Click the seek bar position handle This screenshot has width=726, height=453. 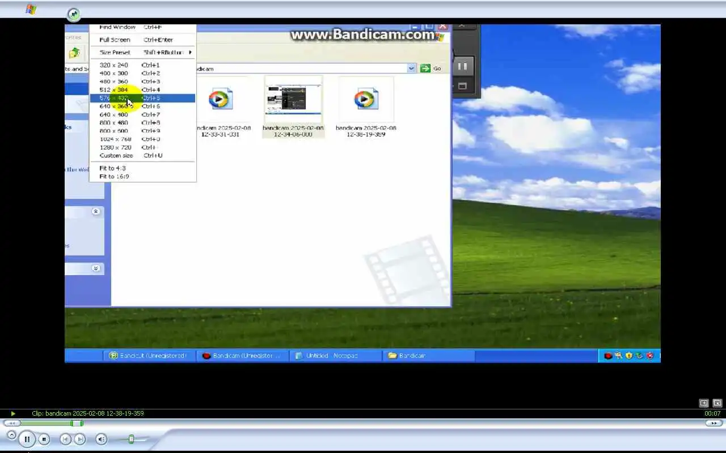pyautogui.click(x=77, y=423)
